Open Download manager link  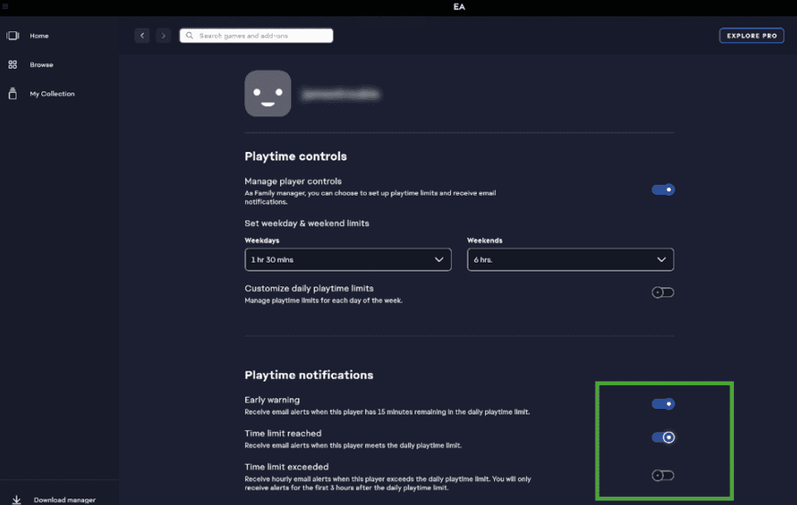(x=64, y=500)
